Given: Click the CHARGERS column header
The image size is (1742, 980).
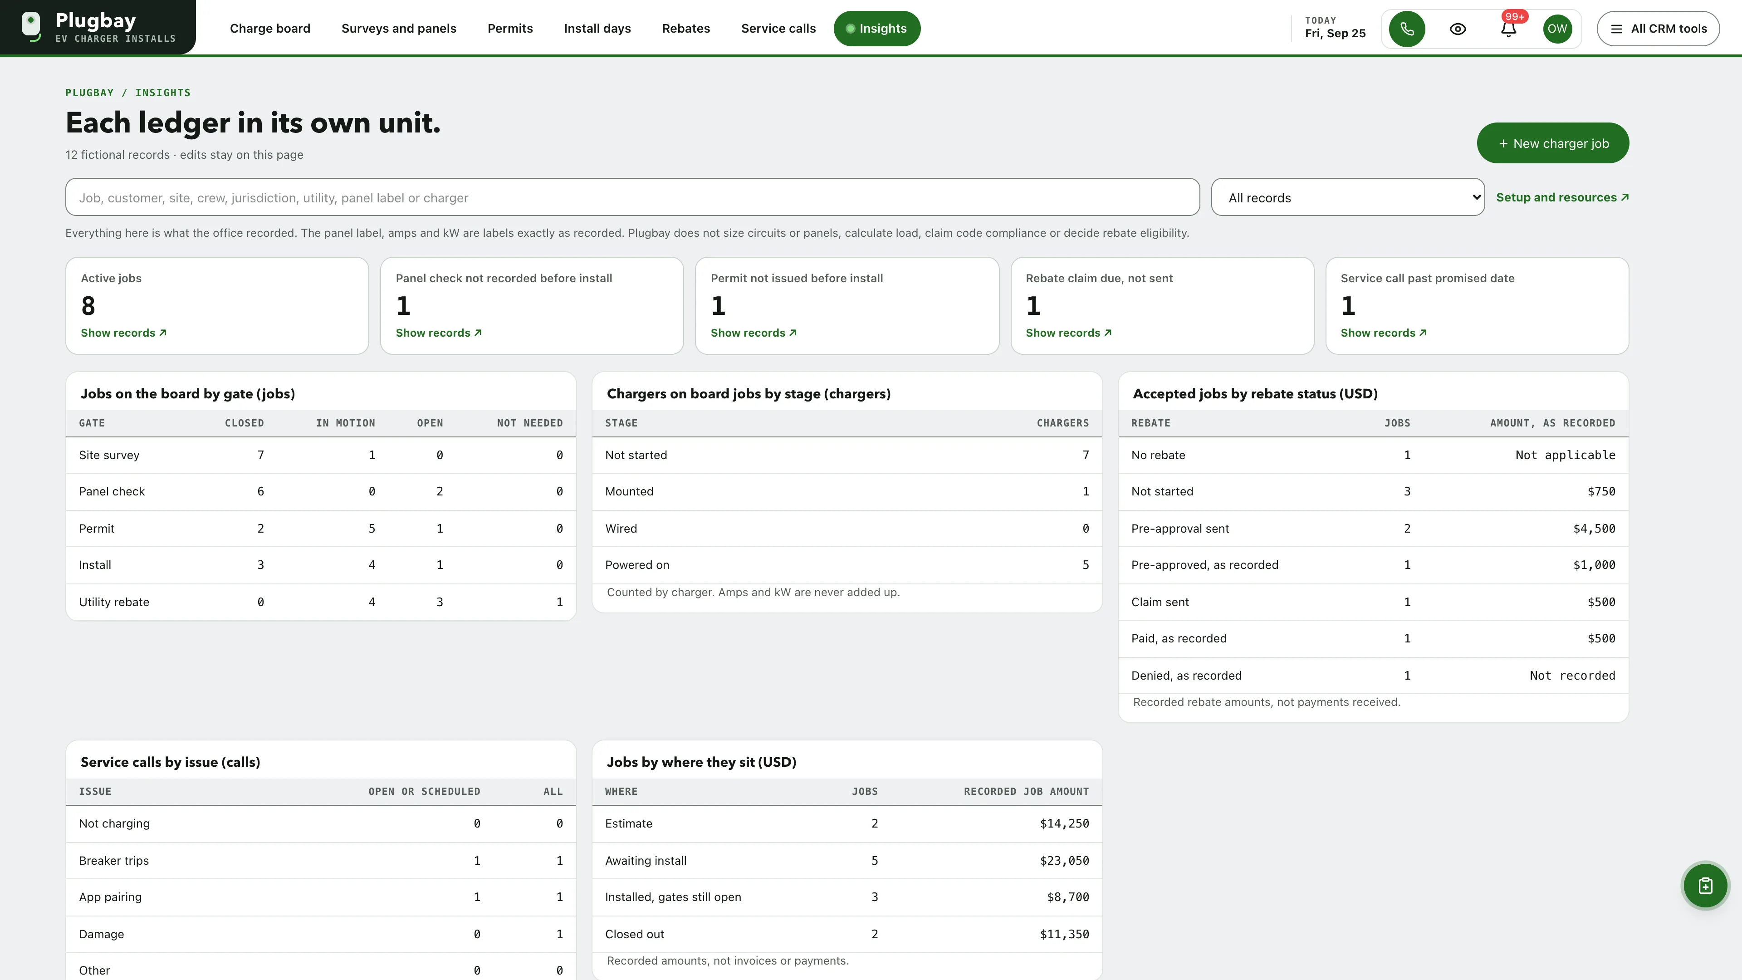Looking at the screenshot, I should 1062,423.
